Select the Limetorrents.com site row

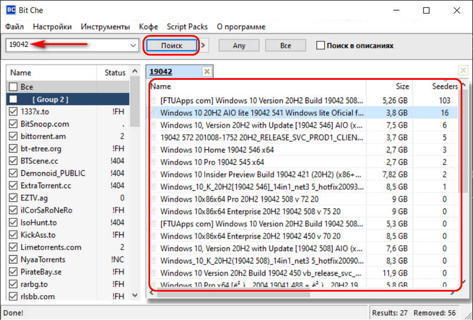(x=68, y=247)
